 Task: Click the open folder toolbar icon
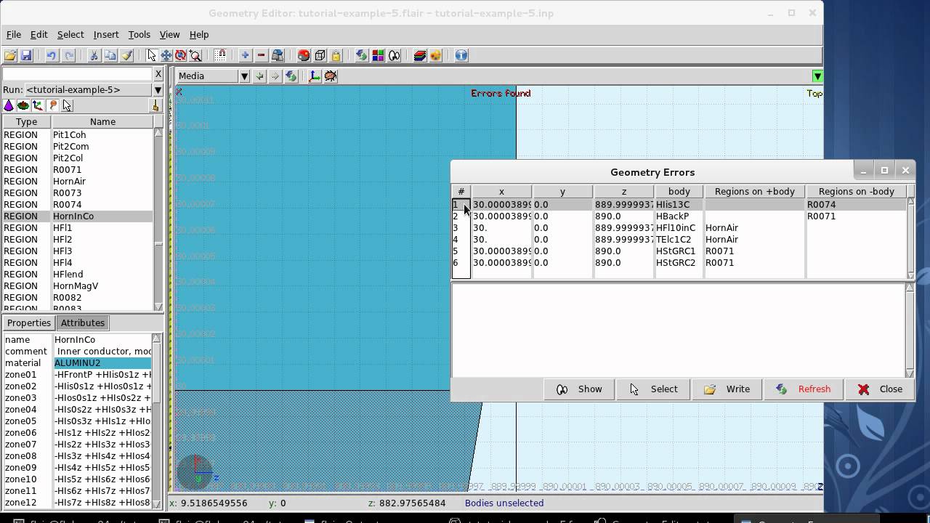pyautogui.click(x=10, y=55)
